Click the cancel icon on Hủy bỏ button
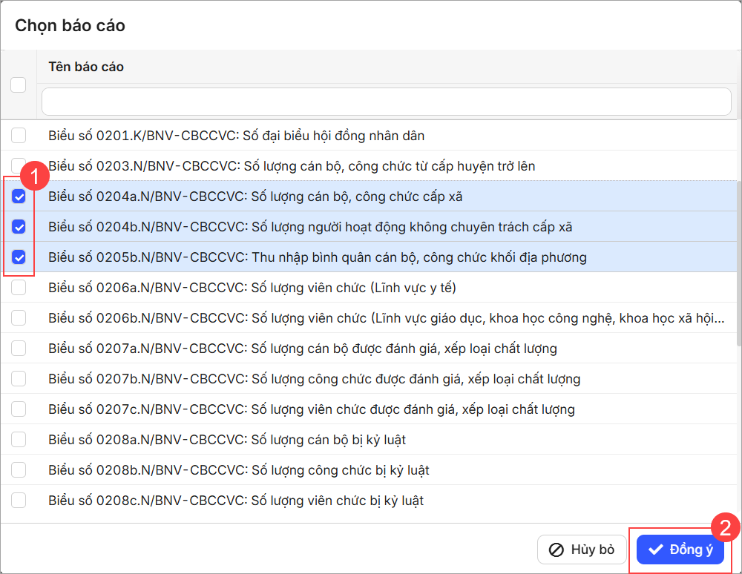 click(556, 550)
